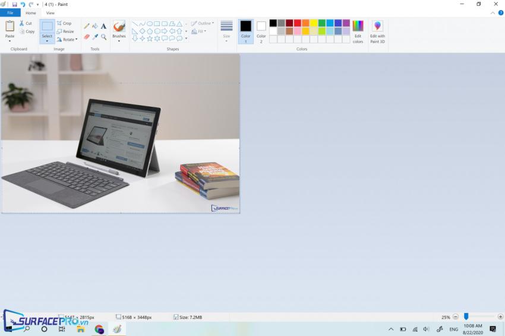Redo the last undone action
The width and height of the screenshot is (505, 336).
(31, 5)
